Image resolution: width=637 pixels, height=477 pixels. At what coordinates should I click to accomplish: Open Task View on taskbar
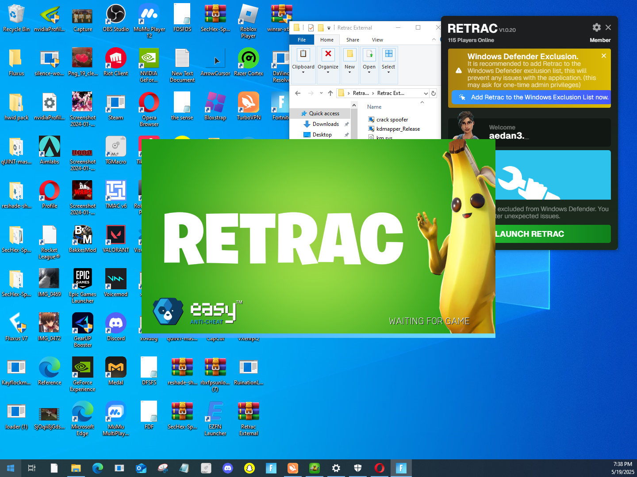[x=32, y=468]
